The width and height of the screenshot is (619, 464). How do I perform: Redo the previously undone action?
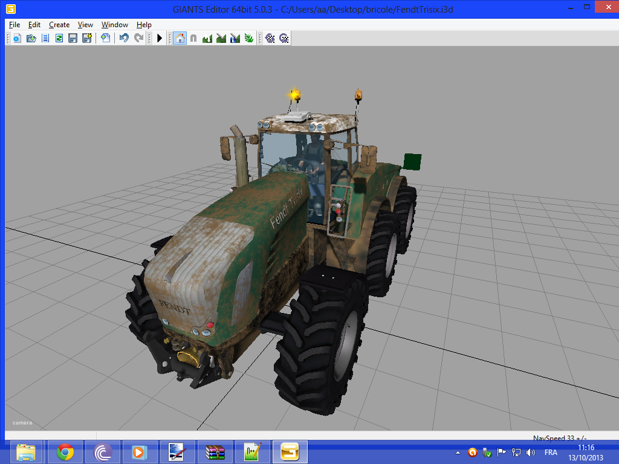(138, 38)
